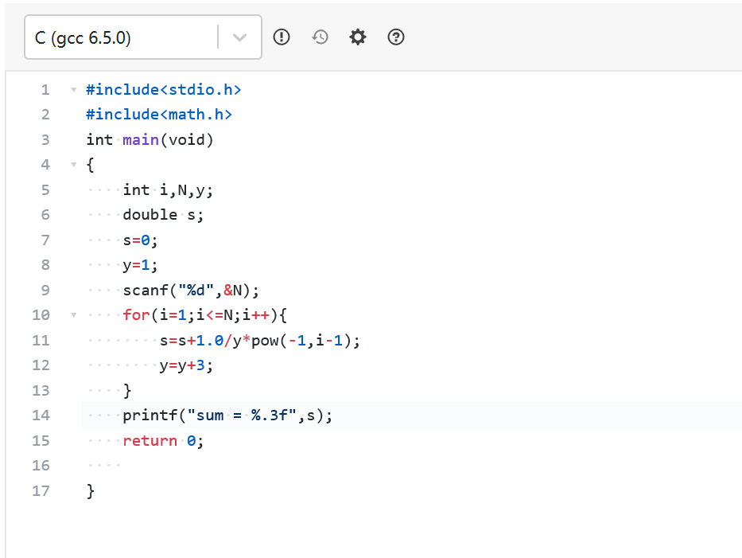Place cursor on the #include<math.h> line
The width and height of the screenshot is (742, 558).
pos(159,115)
